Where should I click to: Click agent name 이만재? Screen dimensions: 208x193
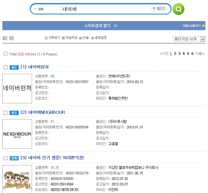[113, 190]
